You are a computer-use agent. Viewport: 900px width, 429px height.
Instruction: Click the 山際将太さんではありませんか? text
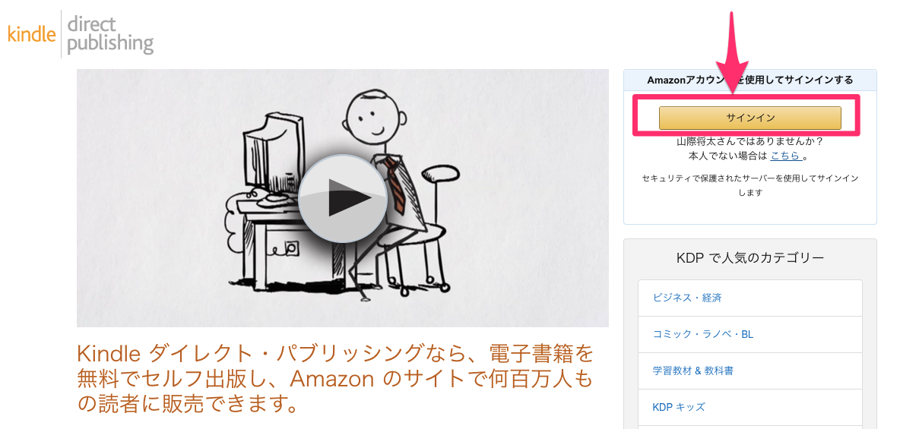749,141
